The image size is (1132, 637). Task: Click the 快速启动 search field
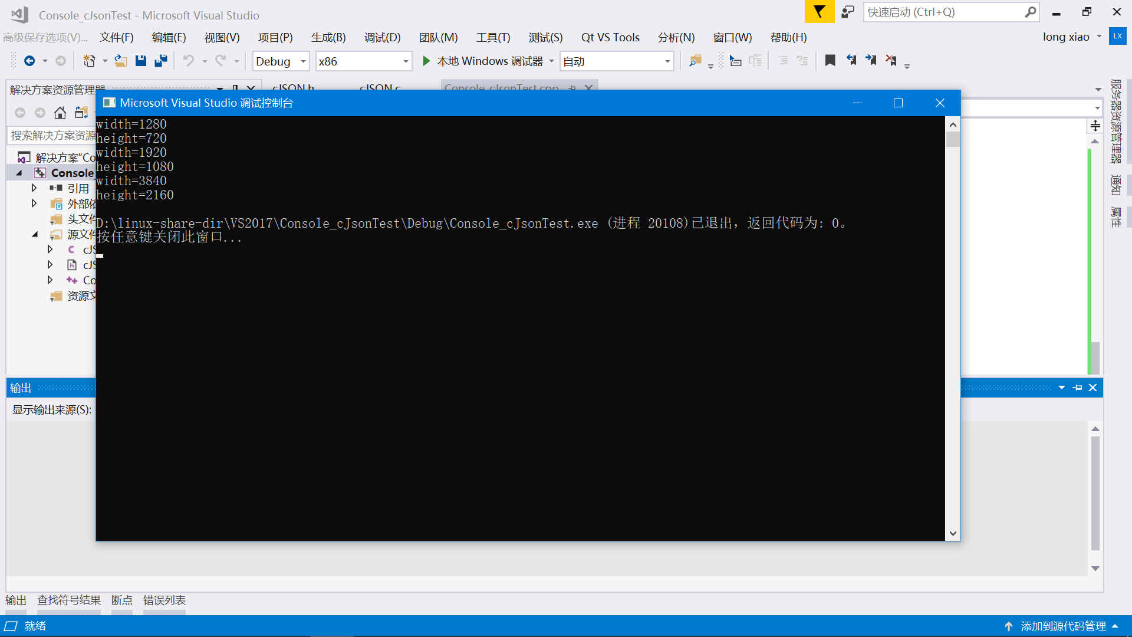pos(943,12)
